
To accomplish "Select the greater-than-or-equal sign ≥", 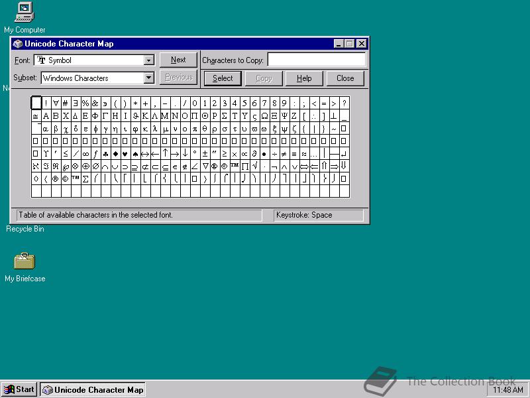I will point(225,154).
